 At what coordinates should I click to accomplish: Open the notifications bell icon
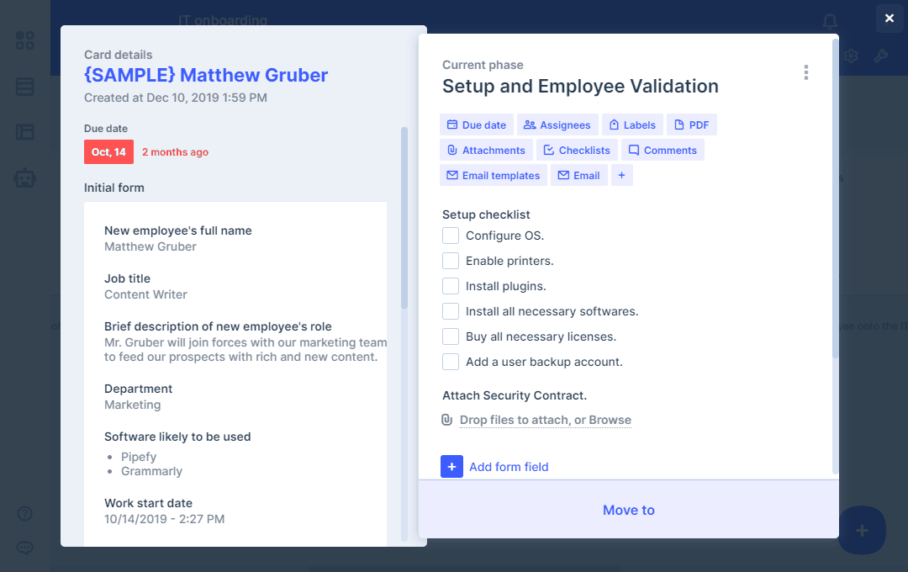coord(830,21)
